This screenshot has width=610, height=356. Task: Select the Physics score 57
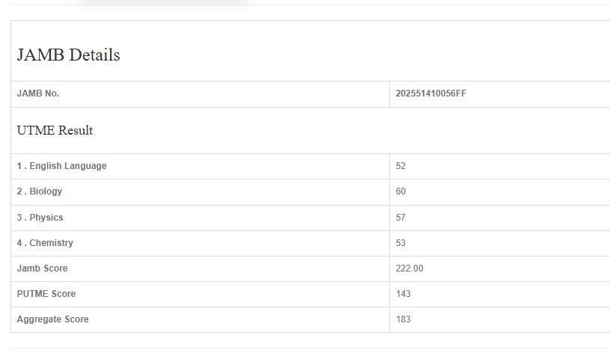coord(400,218)
